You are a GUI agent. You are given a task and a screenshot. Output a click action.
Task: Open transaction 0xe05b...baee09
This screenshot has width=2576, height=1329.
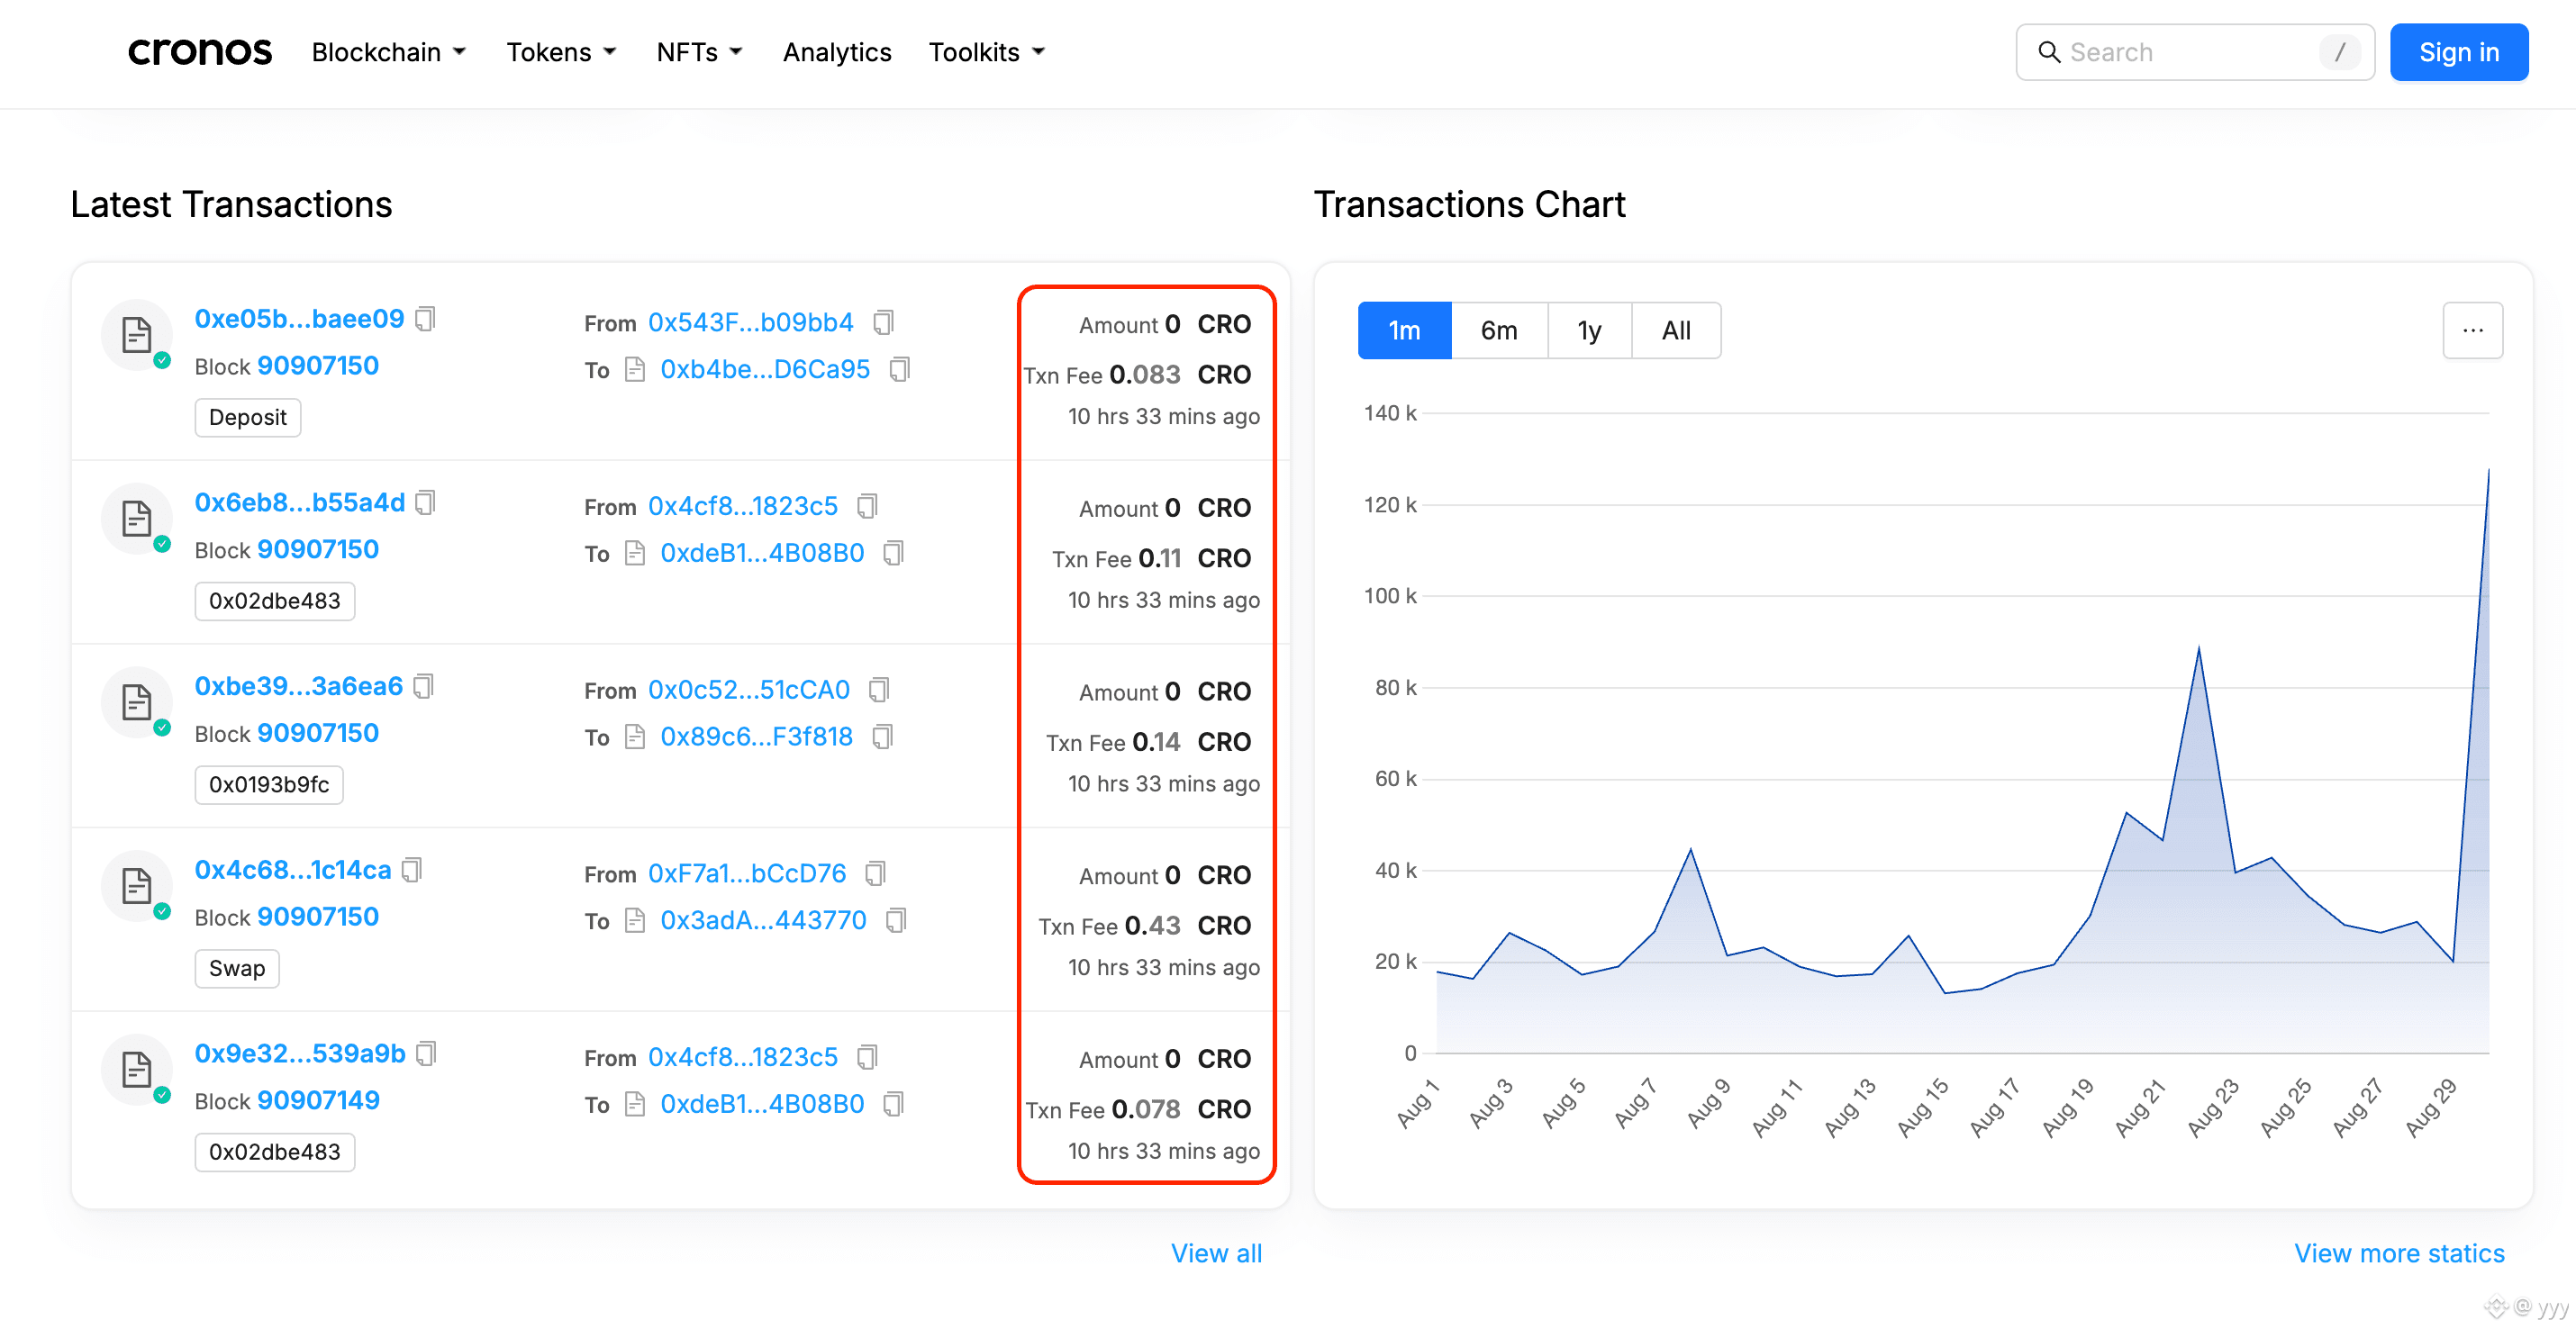299,319
